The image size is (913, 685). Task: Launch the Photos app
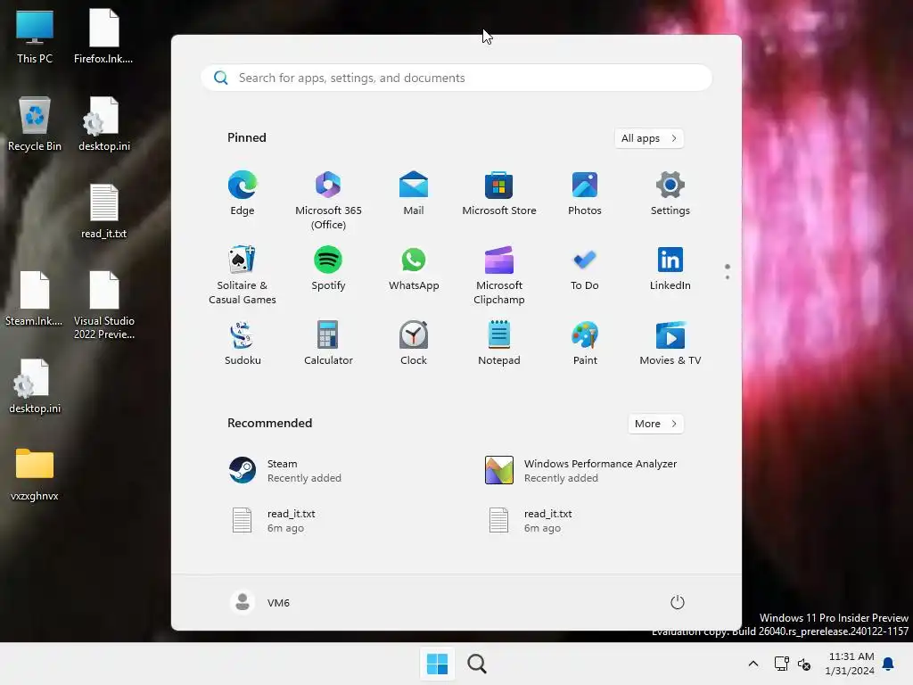[x=585, y=194]
